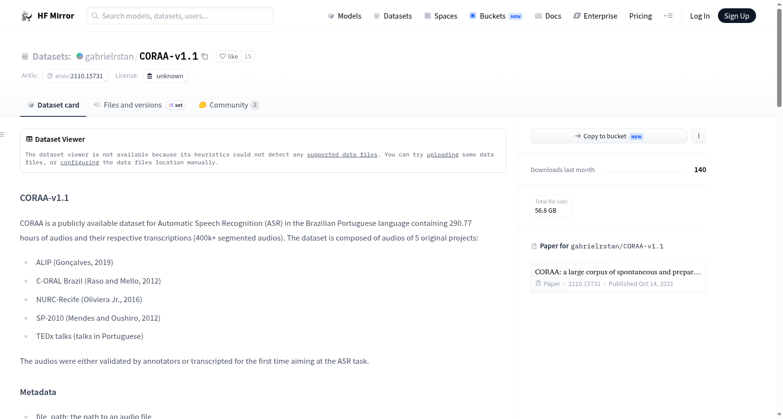Click the unknown license tag
Screen dimensions: 783x419
(165, 76)
